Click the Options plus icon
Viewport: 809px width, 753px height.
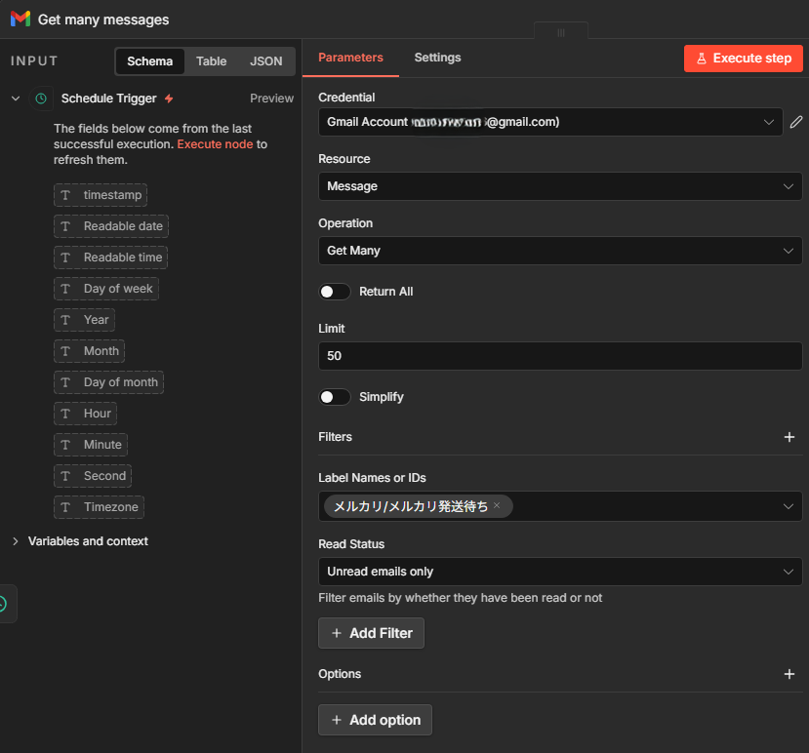[x=789, y=674]
